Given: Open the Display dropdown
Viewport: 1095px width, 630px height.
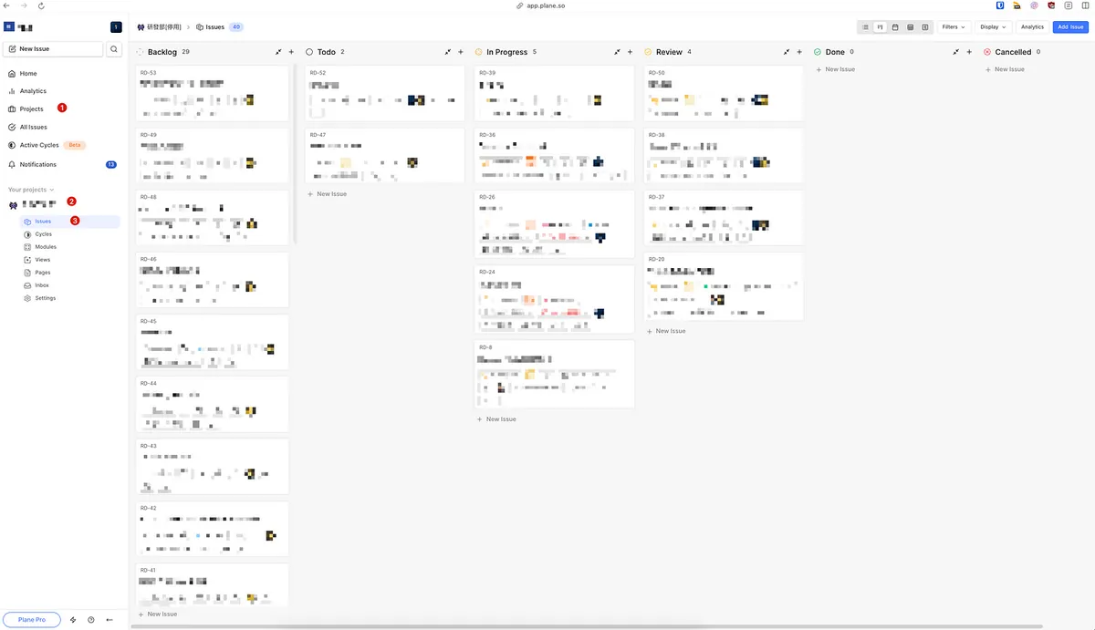Looking at the screenshot, I should 993,27.
